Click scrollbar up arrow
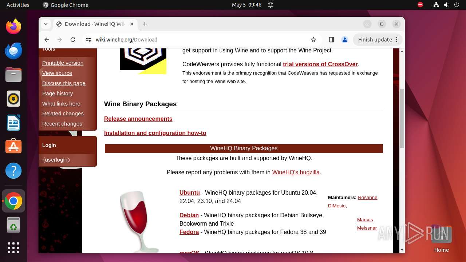 tap(402, 51)
